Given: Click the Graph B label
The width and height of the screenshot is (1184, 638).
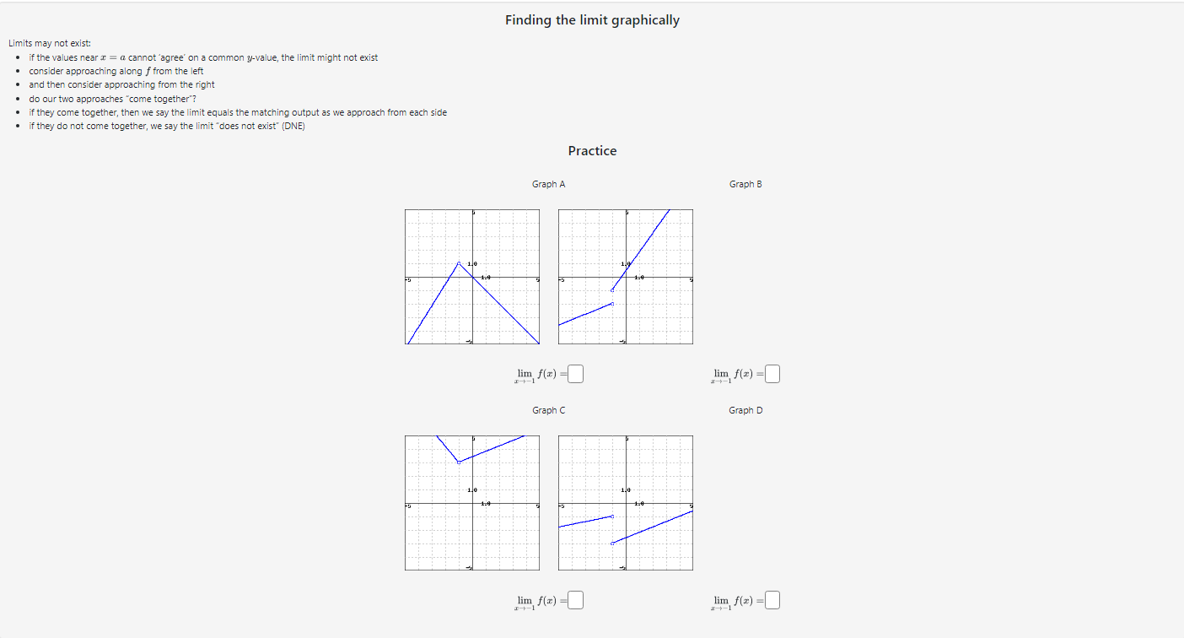Looking at the screenshot, I should 745,183.
